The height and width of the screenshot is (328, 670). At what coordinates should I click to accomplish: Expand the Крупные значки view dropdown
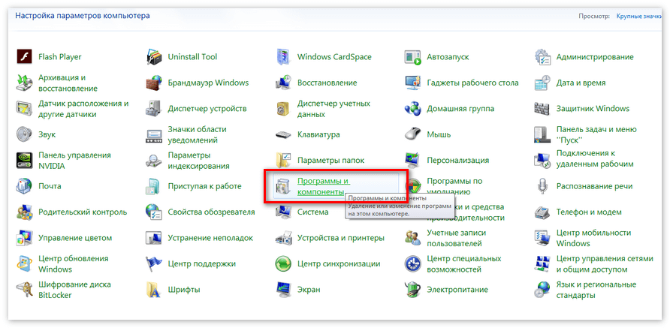point(641,15)
